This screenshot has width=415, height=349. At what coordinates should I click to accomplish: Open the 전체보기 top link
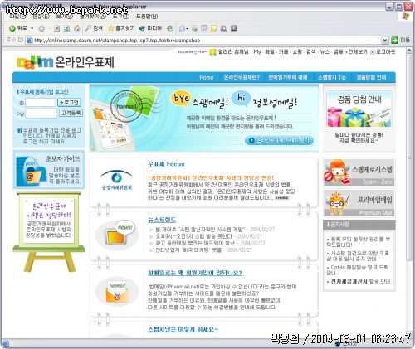pos(358,52)
